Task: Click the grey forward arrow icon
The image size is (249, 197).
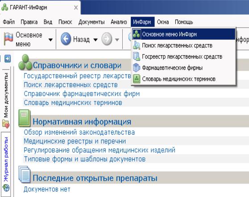Action: coord(107,39)
